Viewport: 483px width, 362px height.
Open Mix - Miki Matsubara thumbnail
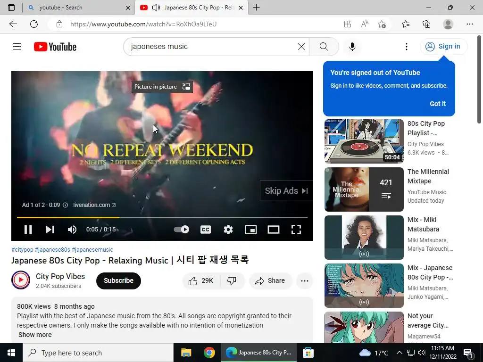[x=364, y=238]
